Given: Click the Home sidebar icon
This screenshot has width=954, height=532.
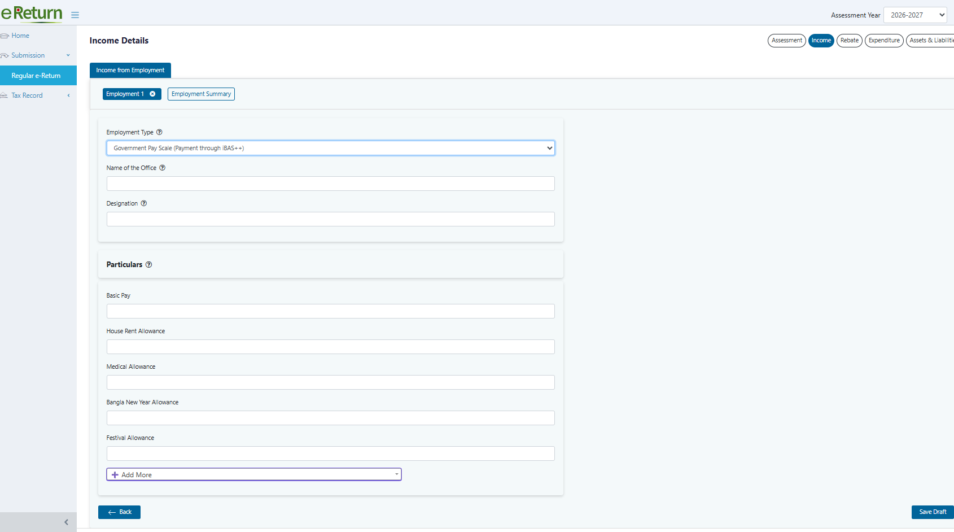Looking at the screenshot, I should pos(5,36).
